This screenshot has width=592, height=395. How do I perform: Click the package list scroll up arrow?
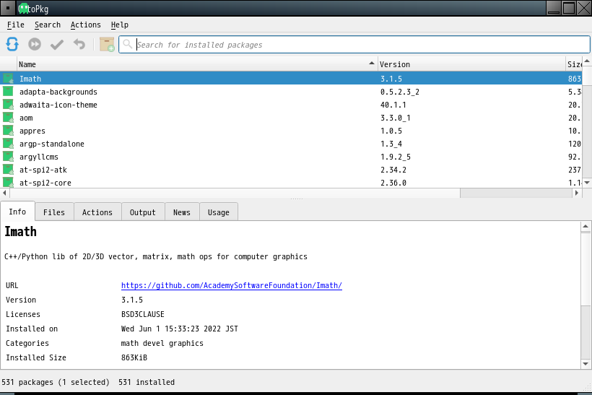(587, 61)
